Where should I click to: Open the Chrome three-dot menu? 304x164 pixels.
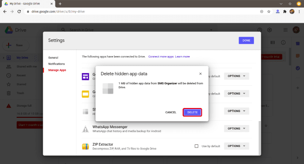point(299,12)
